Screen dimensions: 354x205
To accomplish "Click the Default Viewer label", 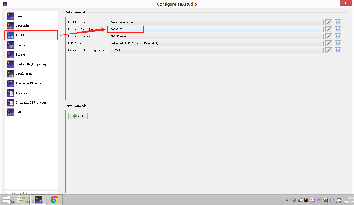I will point(79,36).
